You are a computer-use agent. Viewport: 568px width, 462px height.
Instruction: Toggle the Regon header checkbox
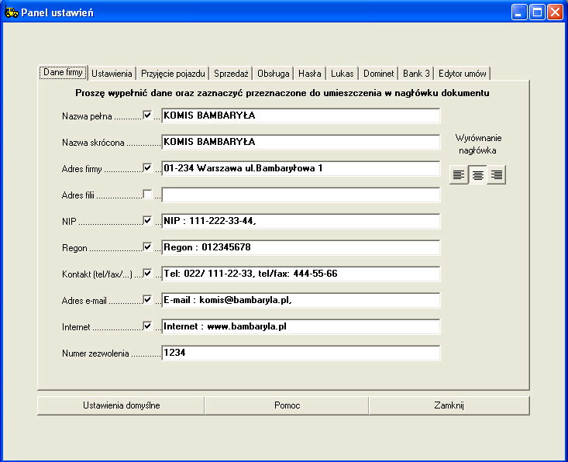pyautogui.click(x=148, y=247)
